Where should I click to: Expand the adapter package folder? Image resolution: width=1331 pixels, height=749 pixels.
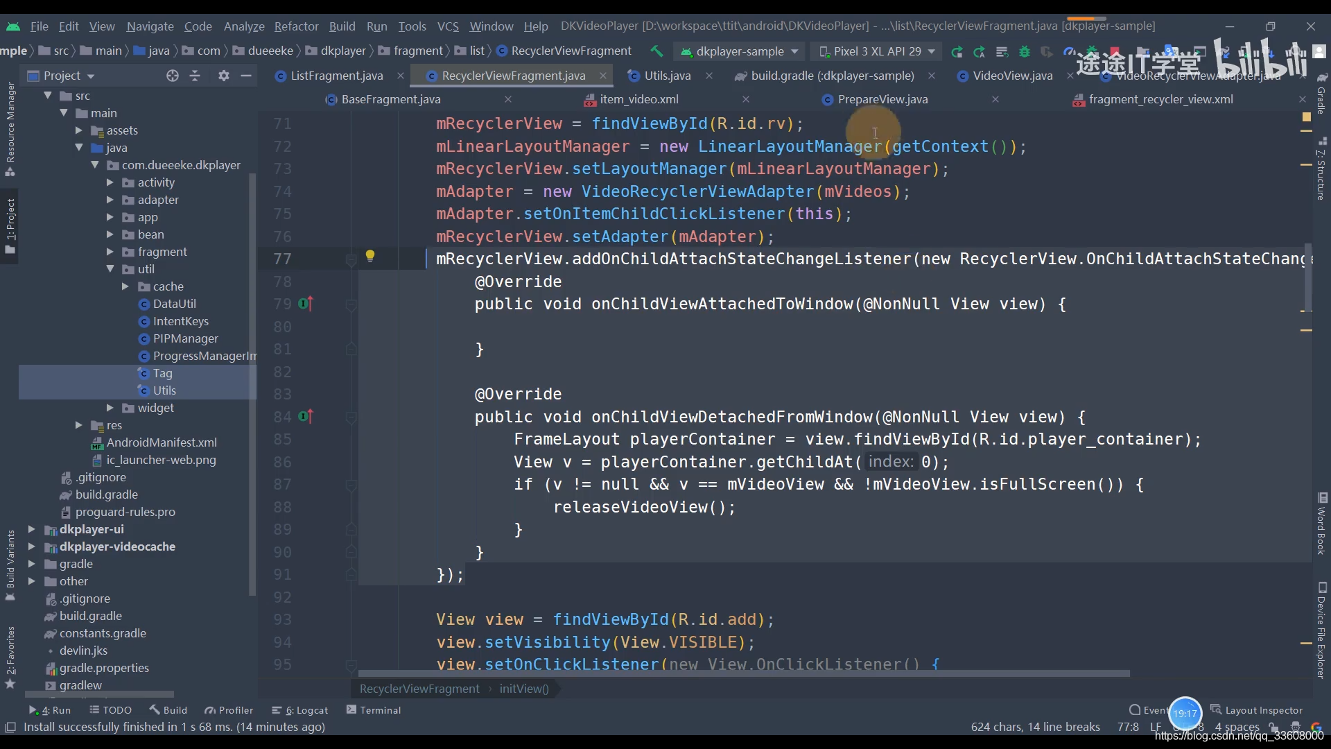[x=110, y=200]
